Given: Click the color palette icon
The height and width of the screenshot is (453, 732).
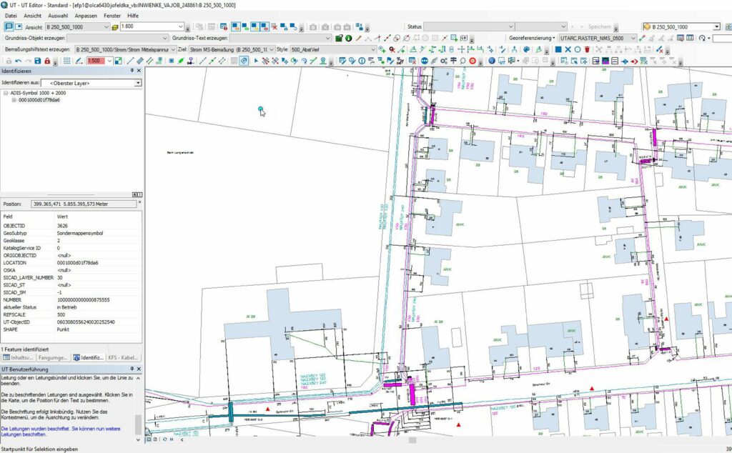Looking at the screenshot, I should click(526, 49).
